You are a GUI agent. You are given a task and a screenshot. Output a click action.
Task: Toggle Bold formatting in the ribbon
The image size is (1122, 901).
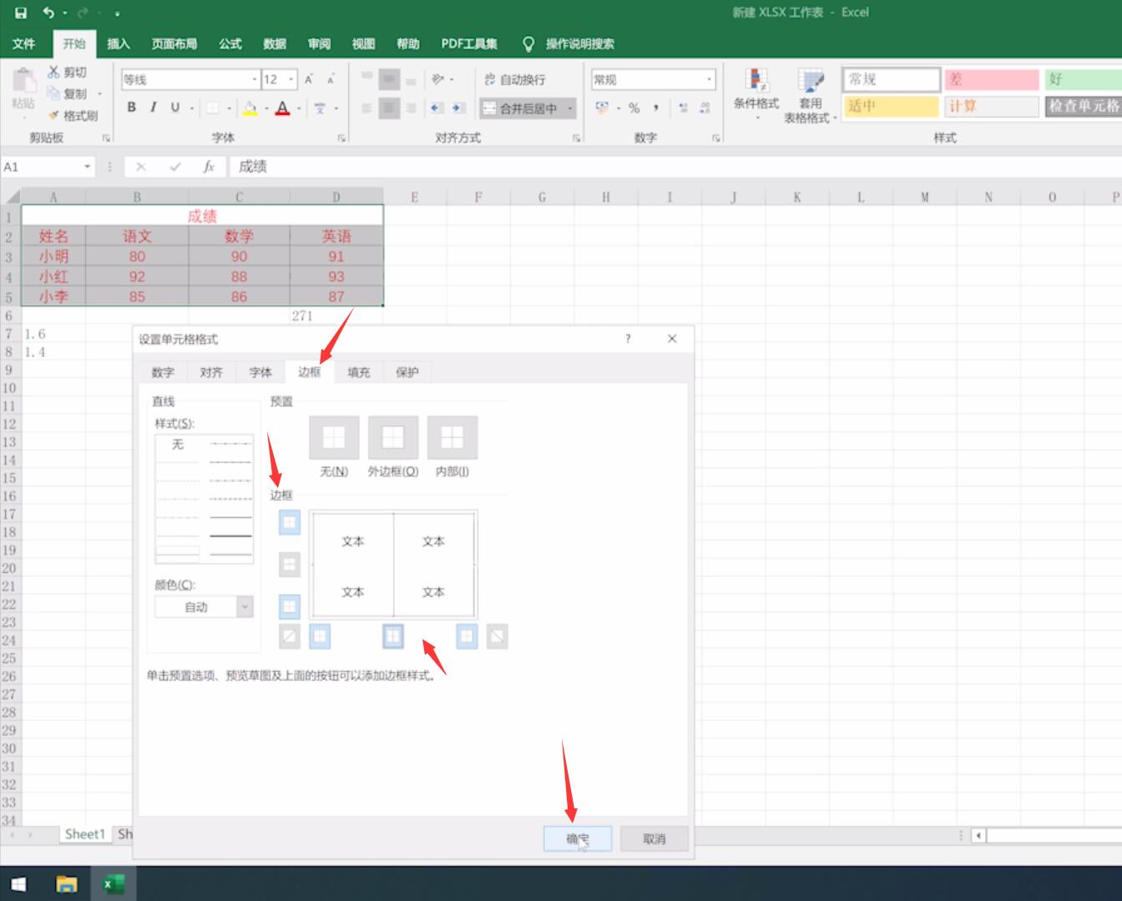pyautogui.click(x=131, y=108)
